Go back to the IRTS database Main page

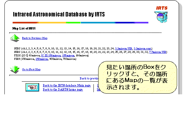(x=67, y=85)
